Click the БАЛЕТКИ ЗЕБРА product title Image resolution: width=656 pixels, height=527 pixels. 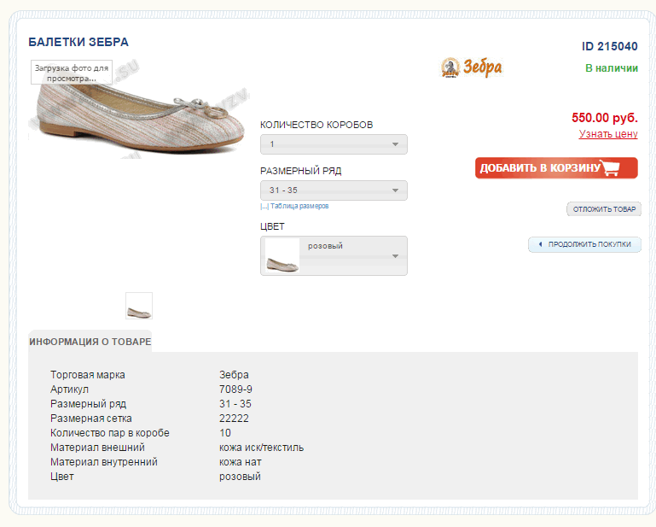coord(78,42)
